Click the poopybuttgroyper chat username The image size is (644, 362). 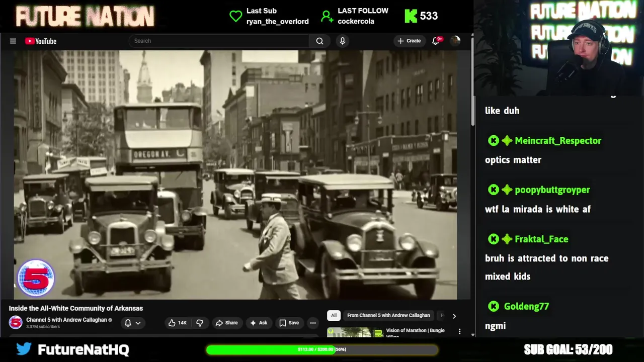point(552,190)
